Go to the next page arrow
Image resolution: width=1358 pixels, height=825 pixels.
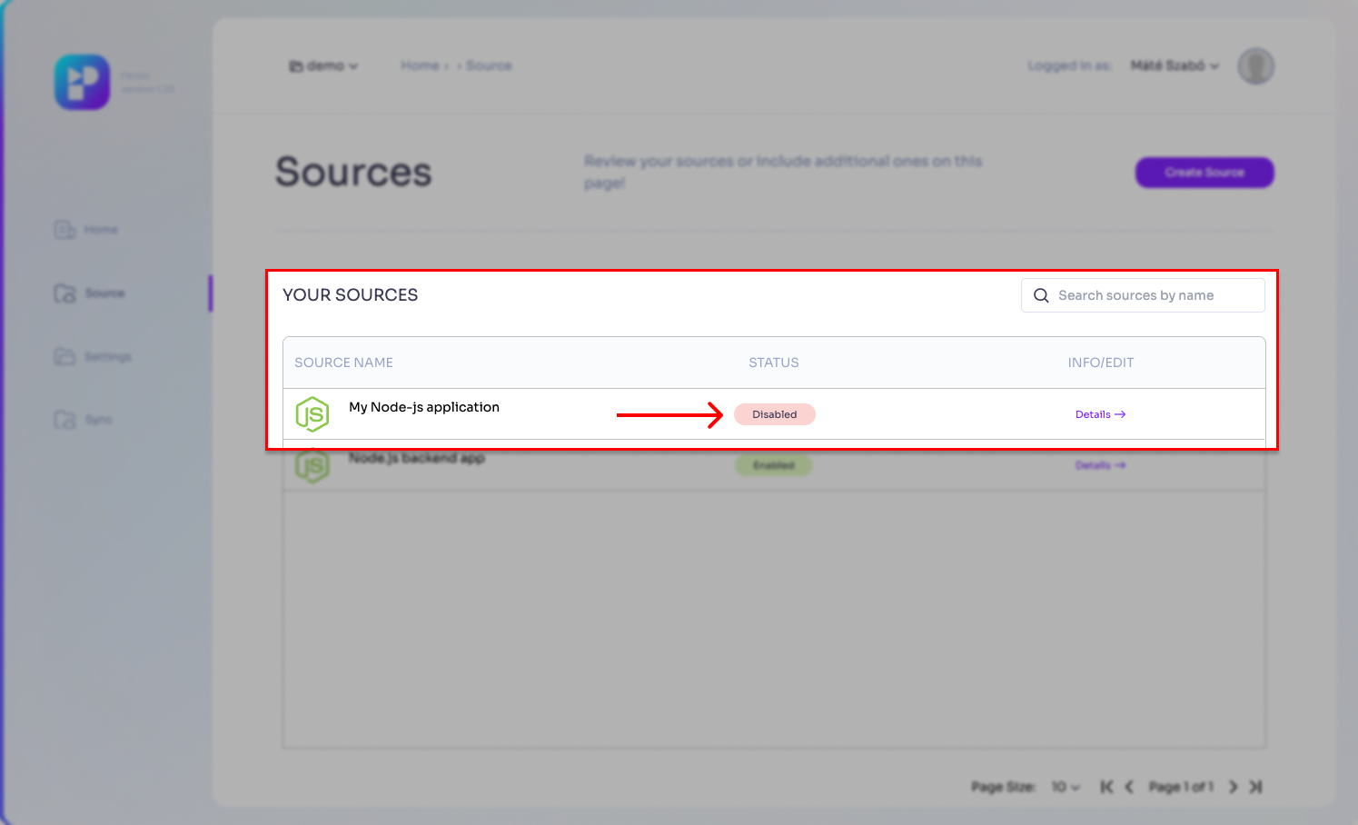click(1233, 787)
